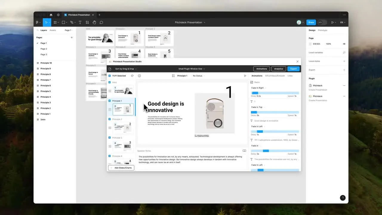The width and height of the screenshot is (382, 215).
Task: Click the Analytics button
Action: tap(278, 69)
